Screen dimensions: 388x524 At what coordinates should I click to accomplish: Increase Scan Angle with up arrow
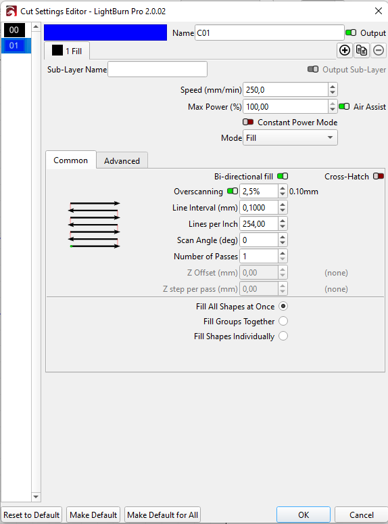(x=283, y=236)
